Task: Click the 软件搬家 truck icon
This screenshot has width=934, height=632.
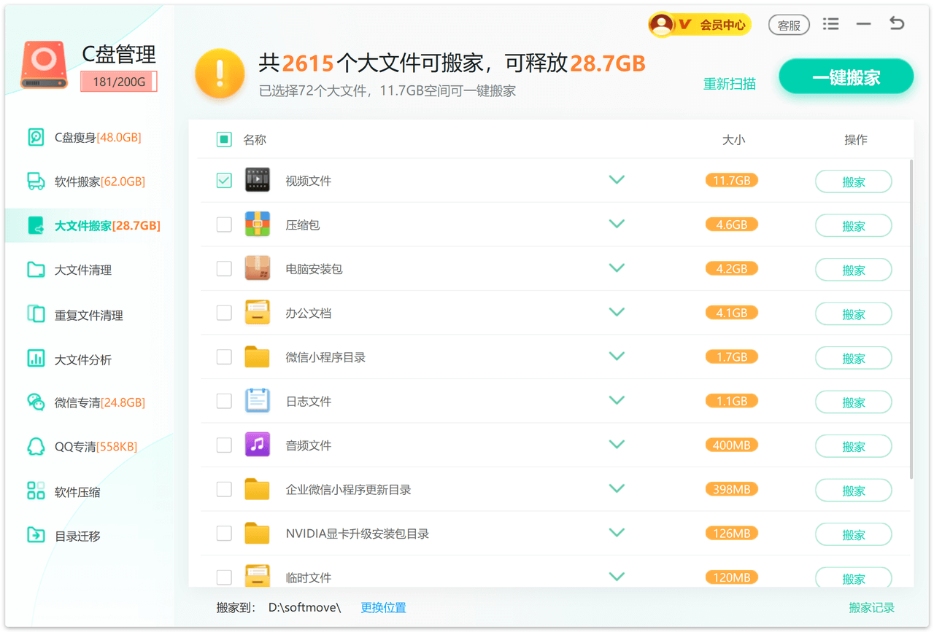Action: pyautogui.click(x=36, y=181)
